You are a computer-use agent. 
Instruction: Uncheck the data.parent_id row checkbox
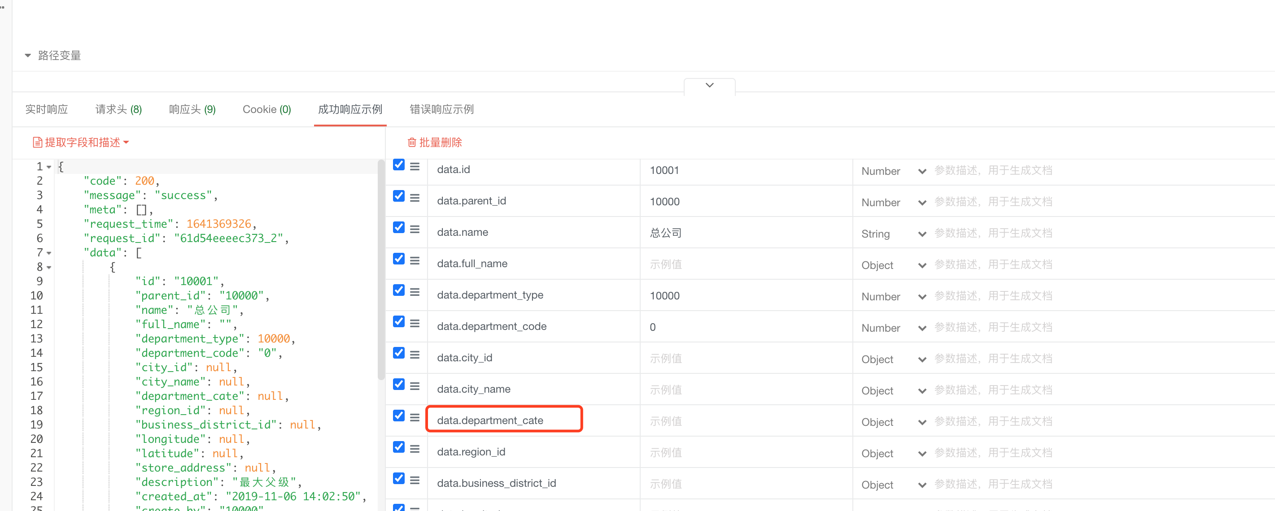tap(399, 196)
